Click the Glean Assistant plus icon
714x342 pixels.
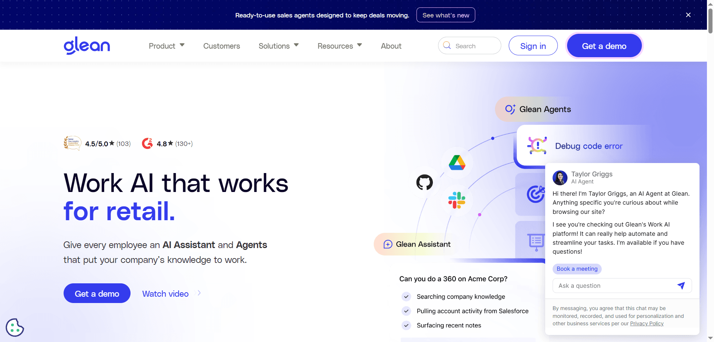(x=388, y=244)
